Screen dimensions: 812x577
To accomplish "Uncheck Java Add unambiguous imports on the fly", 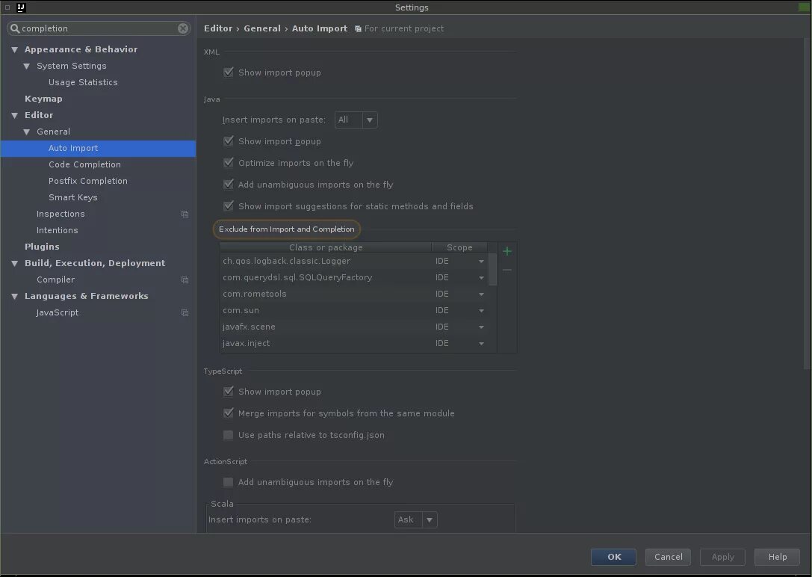I will (x=229, y=185).
